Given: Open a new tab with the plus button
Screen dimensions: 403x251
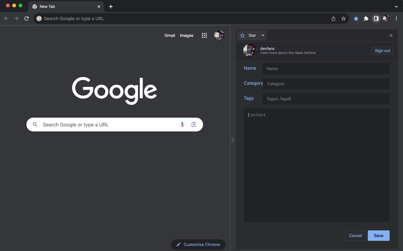Looking at the screenshot, I should pos(111,7).
